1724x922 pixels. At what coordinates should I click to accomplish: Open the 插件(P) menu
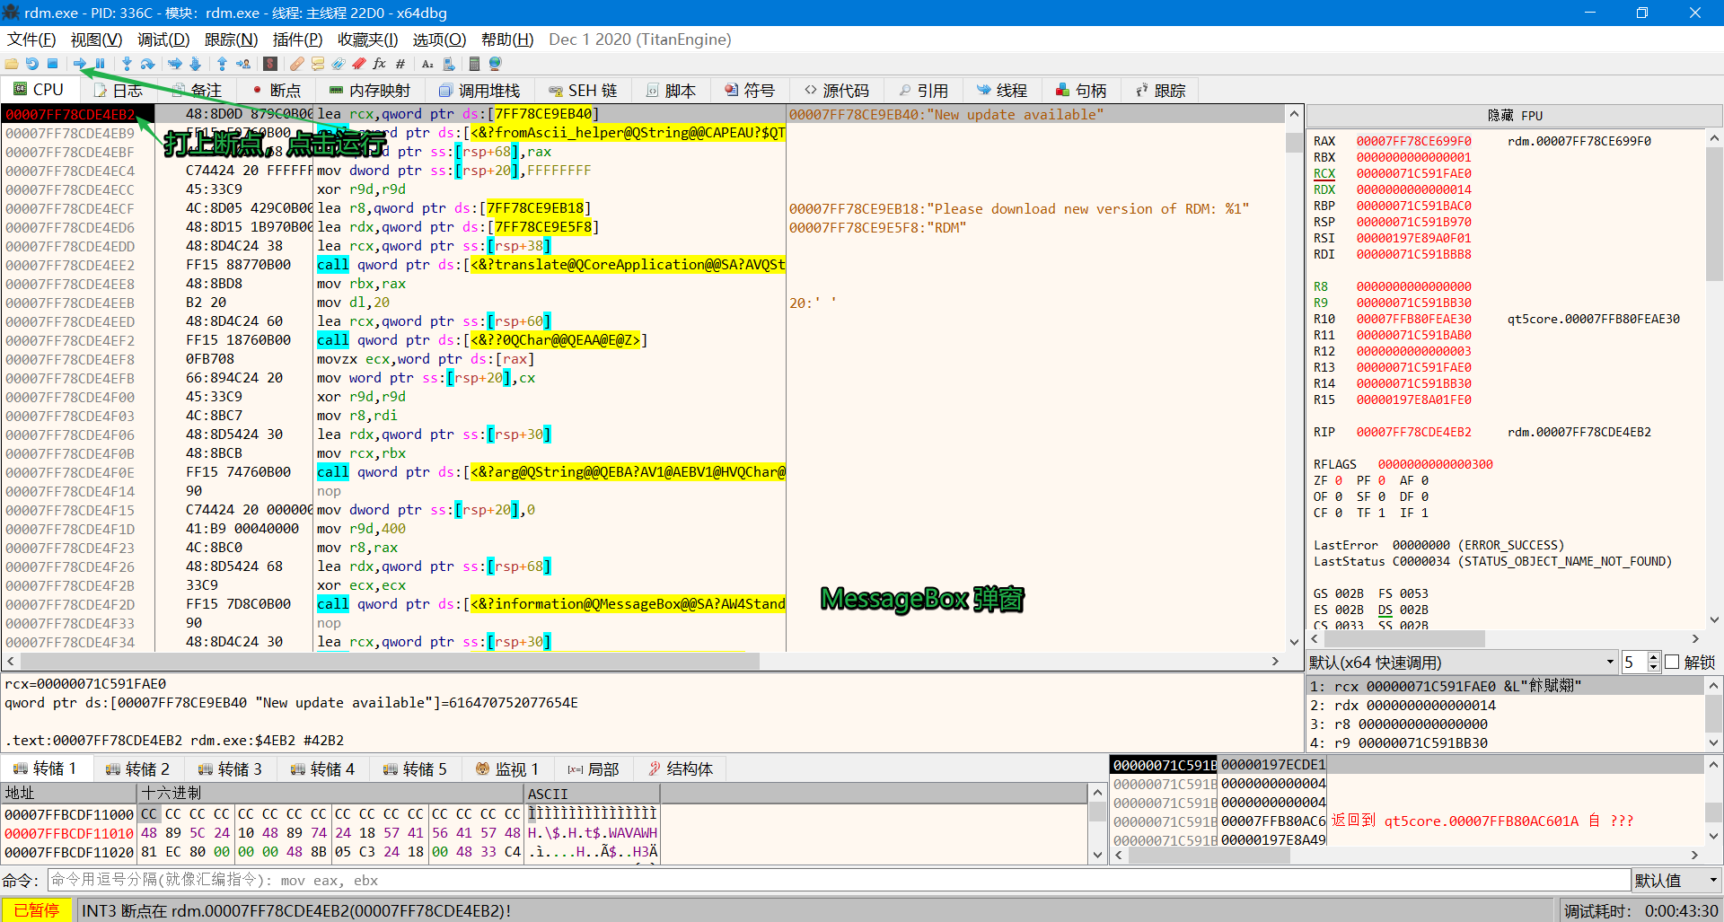297,40
